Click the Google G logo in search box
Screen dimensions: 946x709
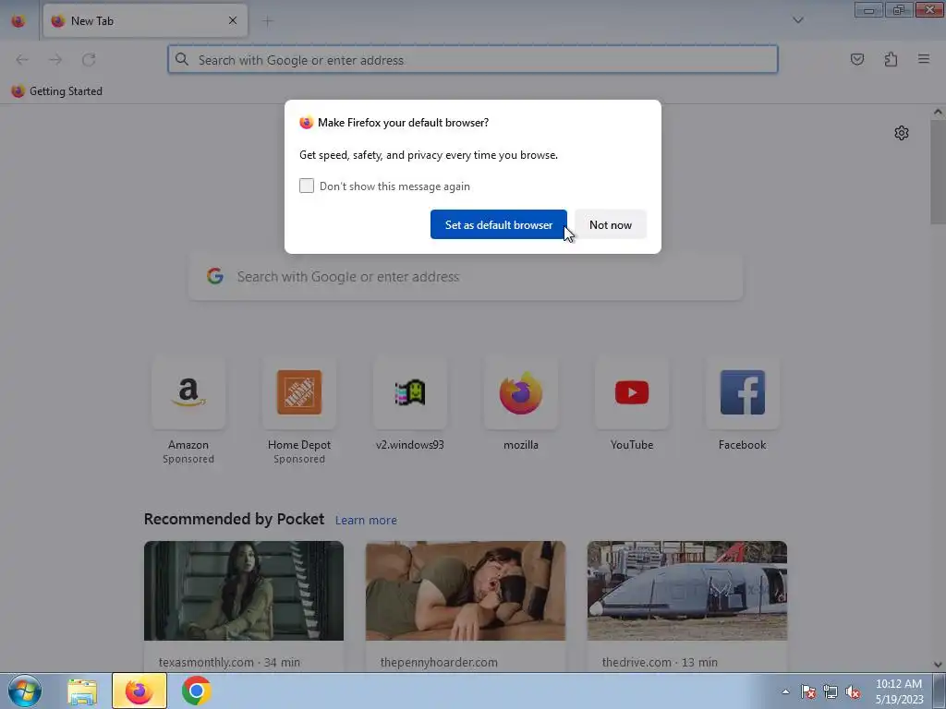214,276
